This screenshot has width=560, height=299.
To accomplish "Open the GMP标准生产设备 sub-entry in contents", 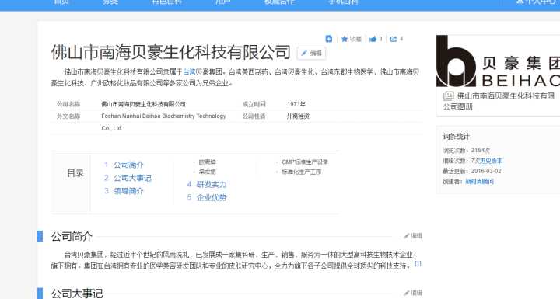I will (x=305, y=162).
